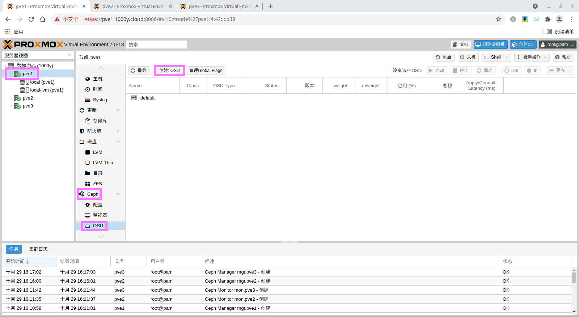Open the LVM disk section
Screen dimensions: 579x317
coord(97,152)
